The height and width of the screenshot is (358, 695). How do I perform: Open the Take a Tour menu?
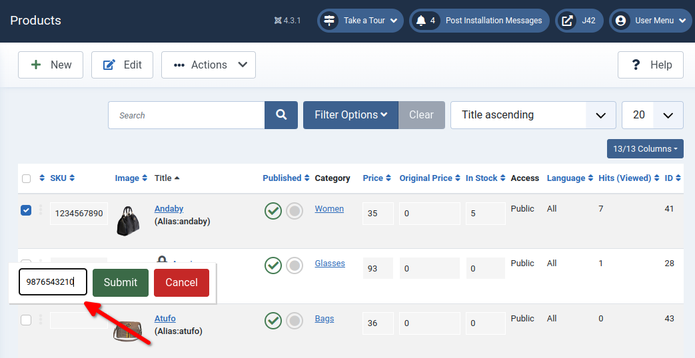[x=360, y=21]
